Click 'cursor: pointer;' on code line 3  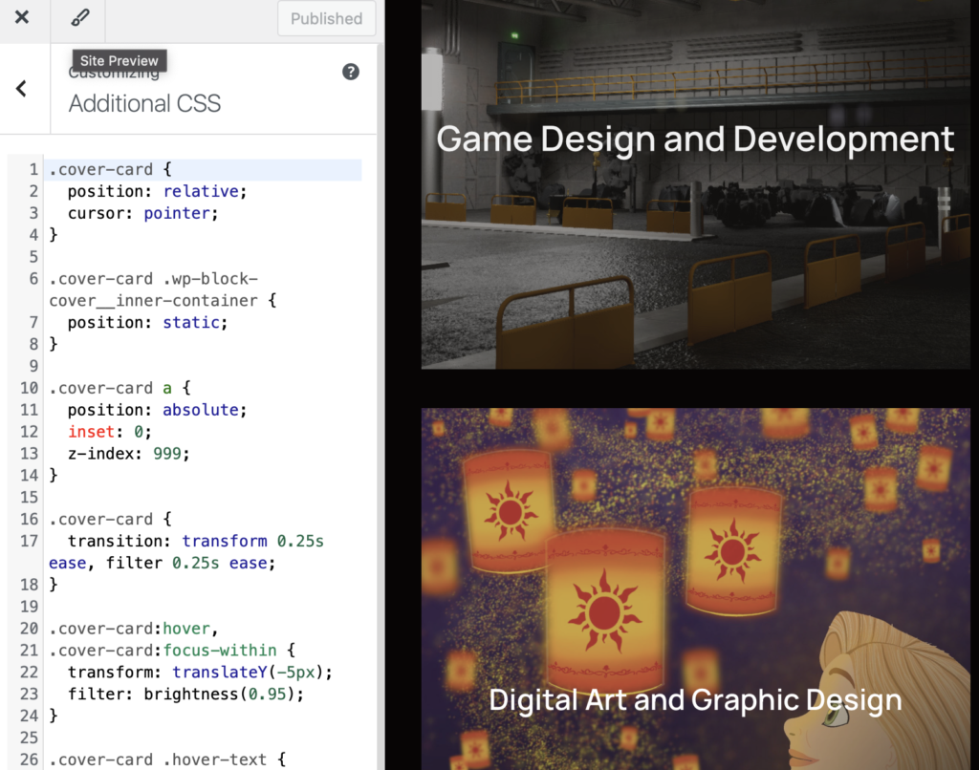(x=143, y=213)
